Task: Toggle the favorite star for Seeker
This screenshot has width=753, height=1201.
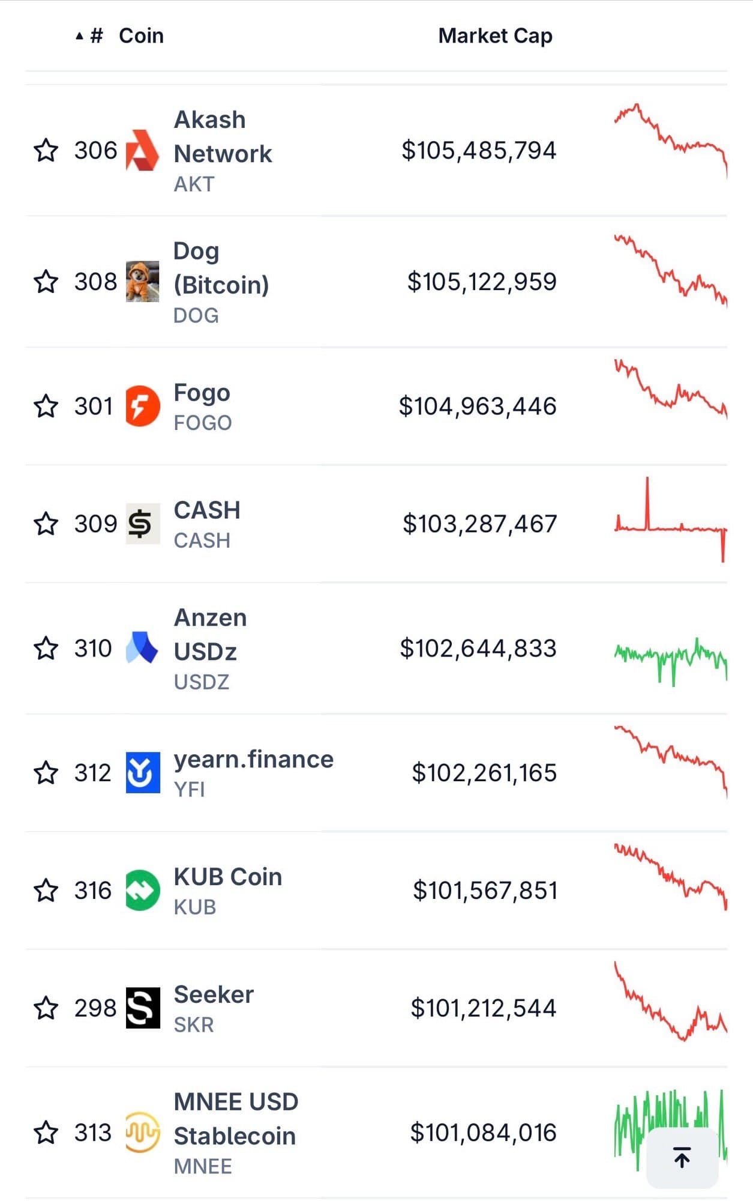Action: click(46, 1008)
